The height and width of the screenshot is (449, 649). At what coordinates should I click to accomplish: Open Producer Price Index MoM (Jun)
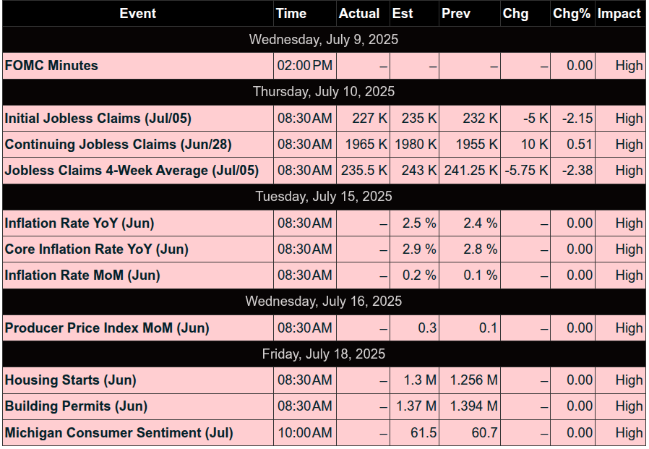pyautogui.click(x=107, y=328)
